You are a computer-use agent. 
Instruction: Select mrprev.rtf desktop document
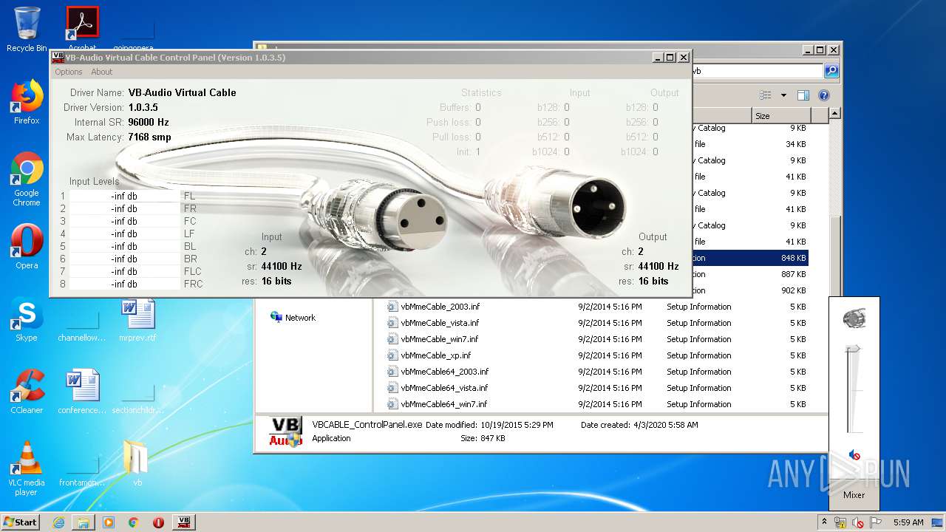click(x=137, y=319)
